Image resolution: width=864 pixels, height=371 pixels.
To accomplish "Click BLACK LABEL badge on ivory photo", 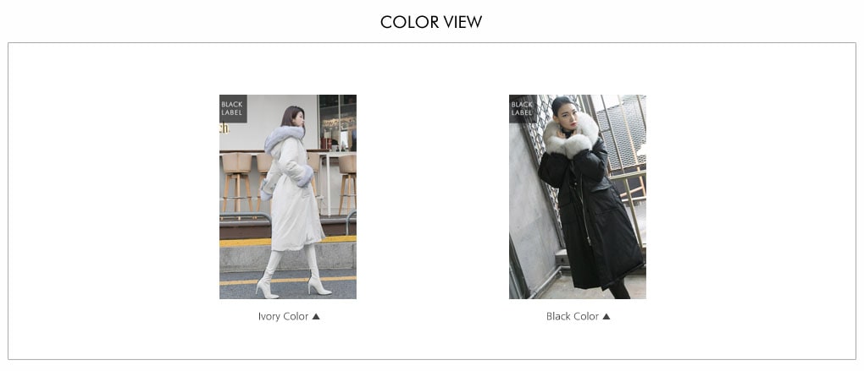I will (x=233, y=108).
